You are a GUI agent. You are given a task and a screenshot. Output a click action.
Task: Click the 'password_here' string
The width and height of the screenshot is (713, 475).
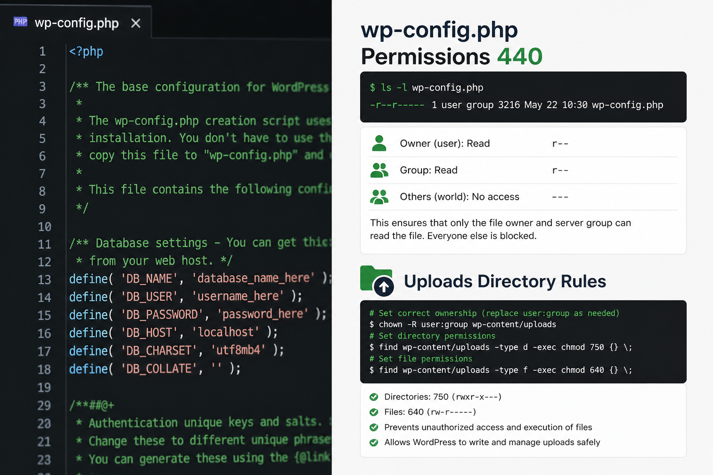tap(263, 314)
